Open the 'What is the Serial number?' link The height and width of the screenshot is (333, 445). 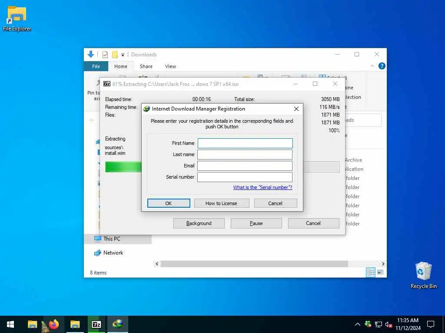coord(262,187)
